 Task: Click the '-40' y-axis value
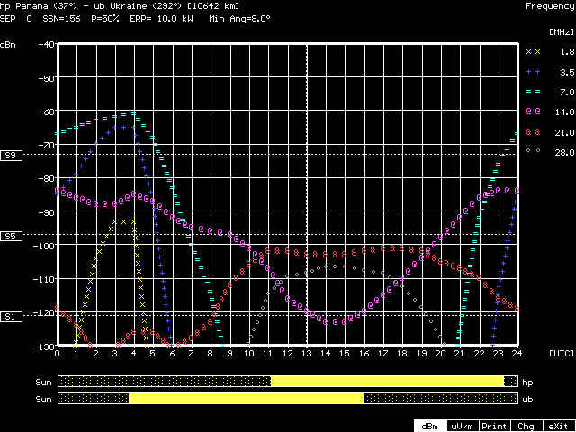(47, 44)
